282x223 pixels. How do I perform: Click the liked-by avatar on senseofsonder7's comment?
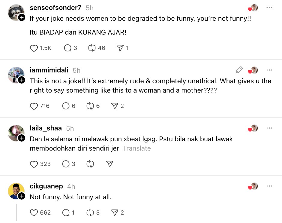point(253,8)
